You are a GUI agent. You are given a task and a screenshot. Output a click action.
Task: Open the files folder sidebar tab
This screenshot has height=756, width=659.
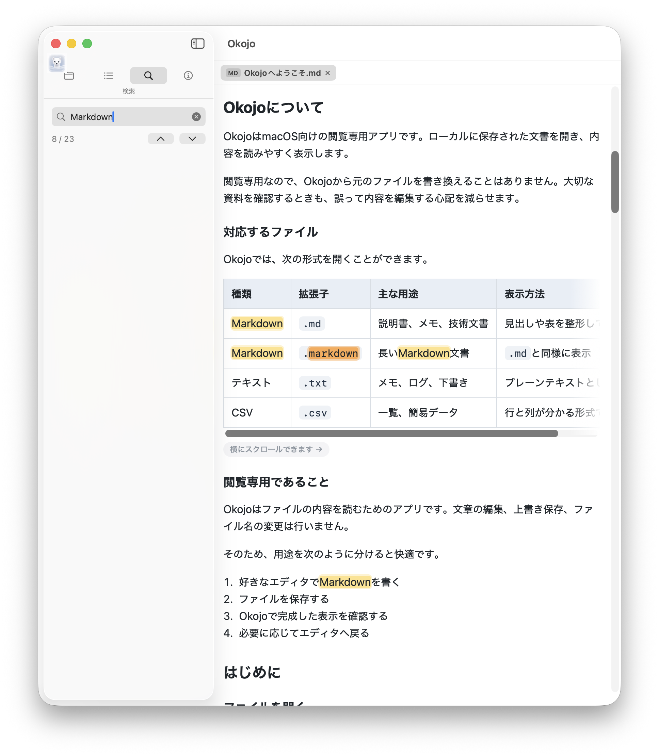click(69, 76)
